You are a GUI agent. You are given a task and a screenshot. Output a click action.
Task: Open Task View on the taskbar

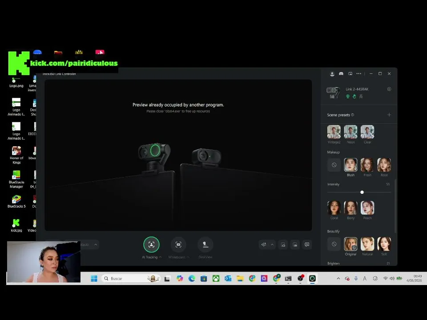pos(167,278)
